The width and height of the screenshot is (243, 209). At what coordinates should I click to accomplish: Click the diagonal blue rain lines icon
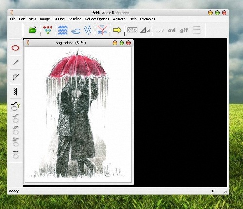pyautogui.click(x=88, y=30)
